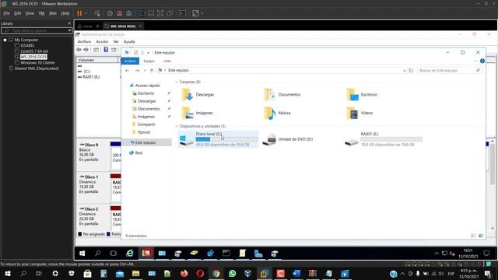This screenshot has height=280, width=498.
Task: Open Ayuda menu in Administración de discos
Action: (129, 41)
